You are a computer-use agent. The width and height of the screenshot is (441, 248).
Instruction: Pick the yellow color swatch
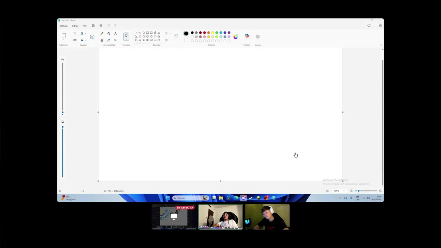click(x=213, y=33)
